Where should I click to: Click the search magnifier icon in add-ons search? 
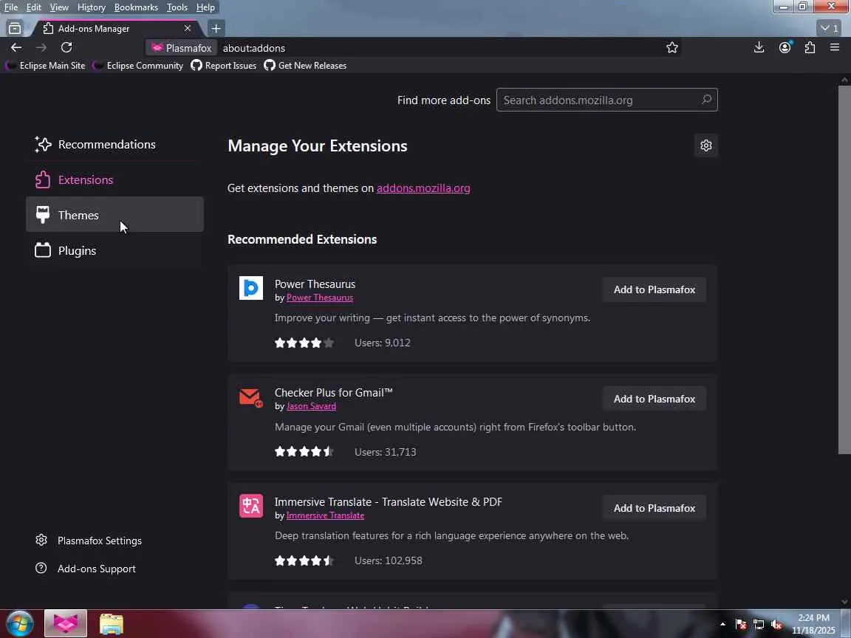pyautogui.click(x=706, y=100)
